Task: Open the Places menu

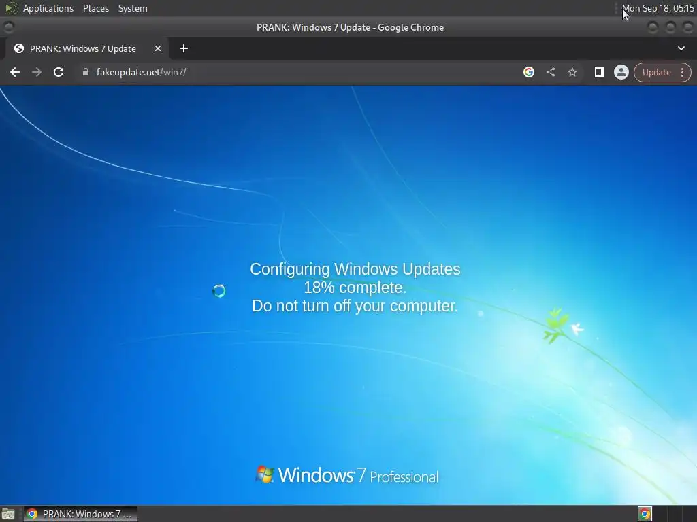Action: (95, 8)
